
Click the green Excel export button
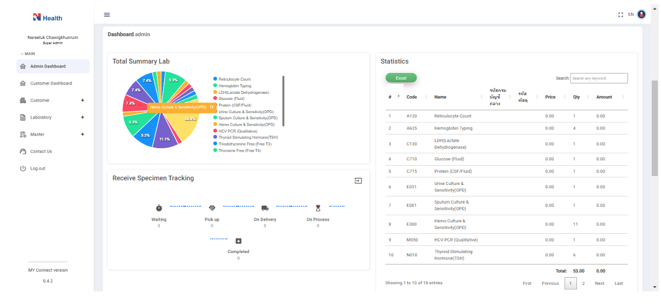(x=401, y=78)
